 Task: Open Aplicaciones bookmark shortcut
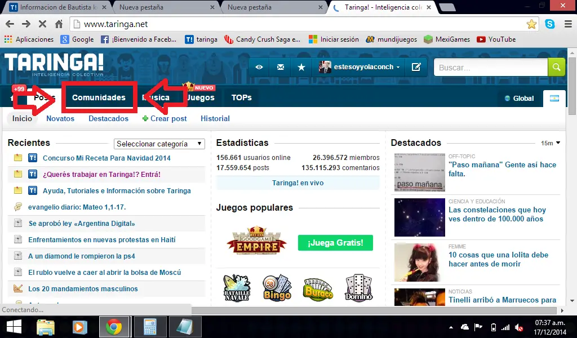point(29,39)
